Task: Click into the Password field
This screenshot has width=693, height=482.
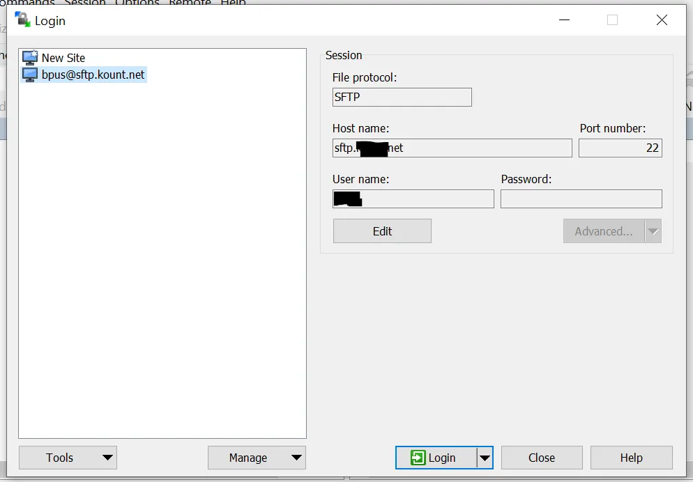Action: click(x=581, y=199)
